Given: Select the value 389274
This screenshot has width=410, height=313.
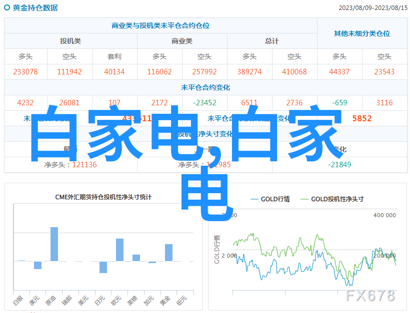Looking at the screenshot, I should pyautogui.click(x=249, y=72).
